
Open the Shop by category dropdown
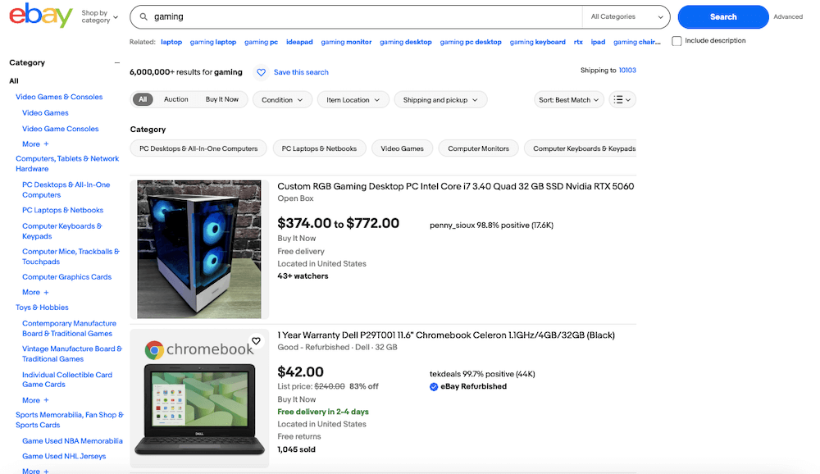pyautogui.click(x=99, y=16)
